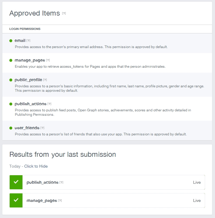Select the public_profile permission title
The height and width of the screenshot is (218, 215).
[x=28, y=80]
